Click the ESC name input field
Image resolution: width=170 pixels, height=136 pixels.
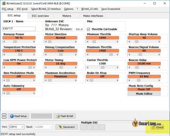[x=19, y=29]
